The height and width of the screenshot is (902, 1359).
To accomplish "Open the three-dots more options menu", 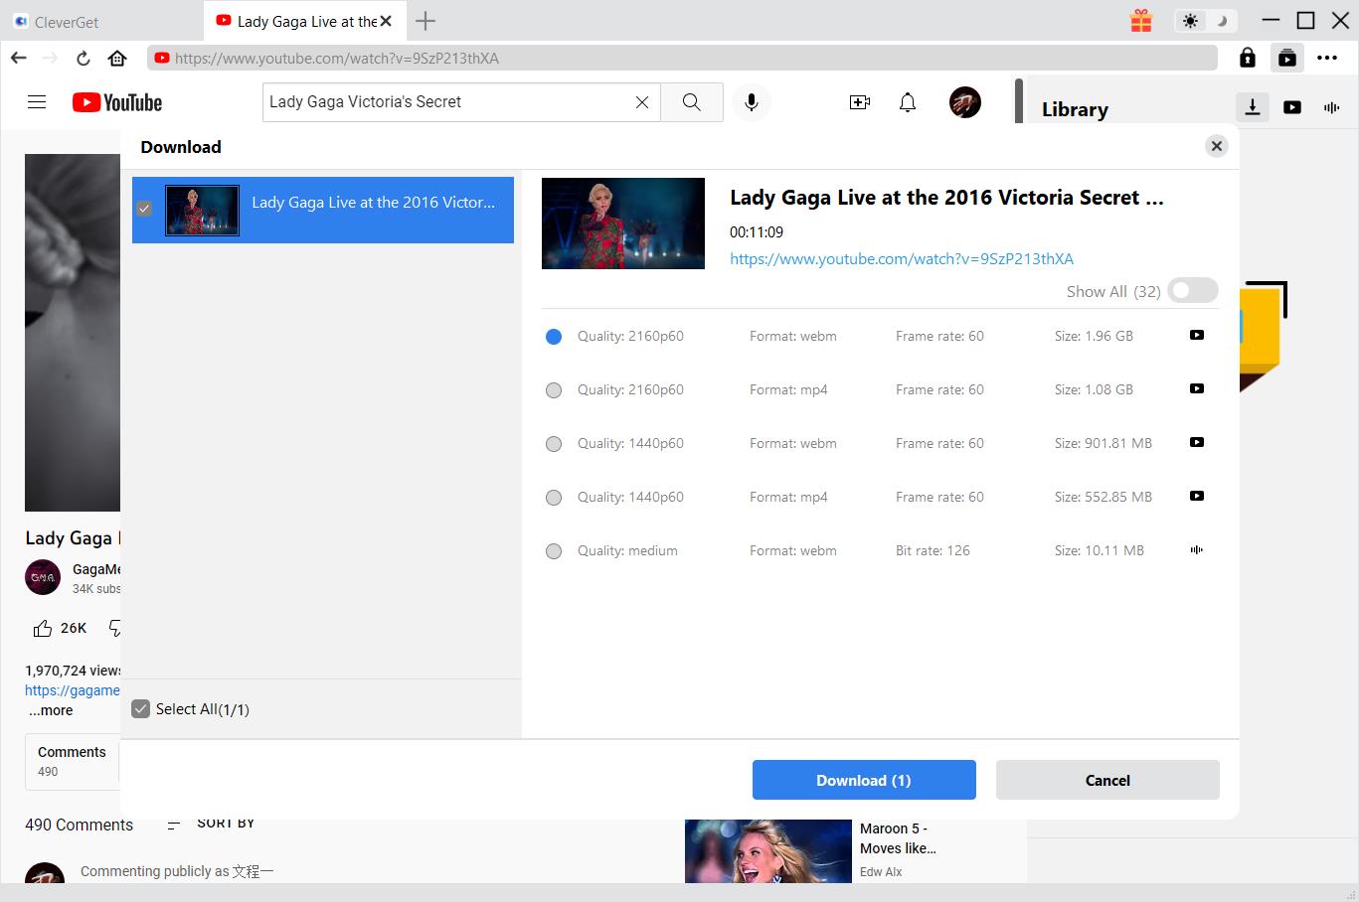I will tap(1327, 59).
